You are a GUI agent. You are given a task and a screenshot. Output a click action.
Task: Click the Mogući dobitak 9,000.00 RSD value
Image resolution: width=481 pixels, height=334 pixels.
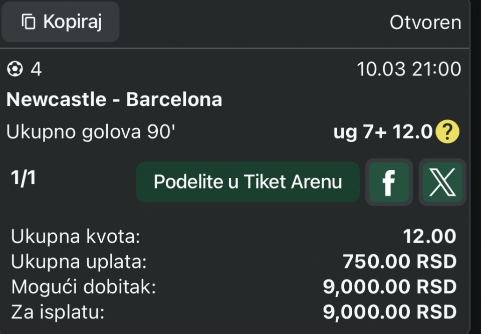(390, 287)
